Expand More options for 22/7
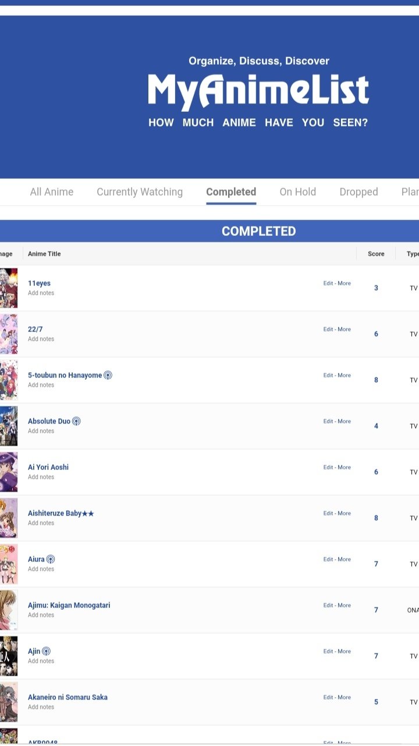The height and width of the screenshot is (746, 419). click(344, 329)
